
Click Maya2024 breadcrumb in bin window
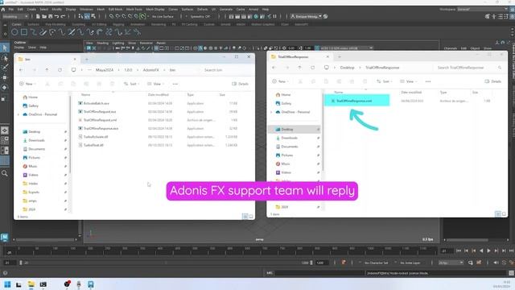(x=105, y=70)
